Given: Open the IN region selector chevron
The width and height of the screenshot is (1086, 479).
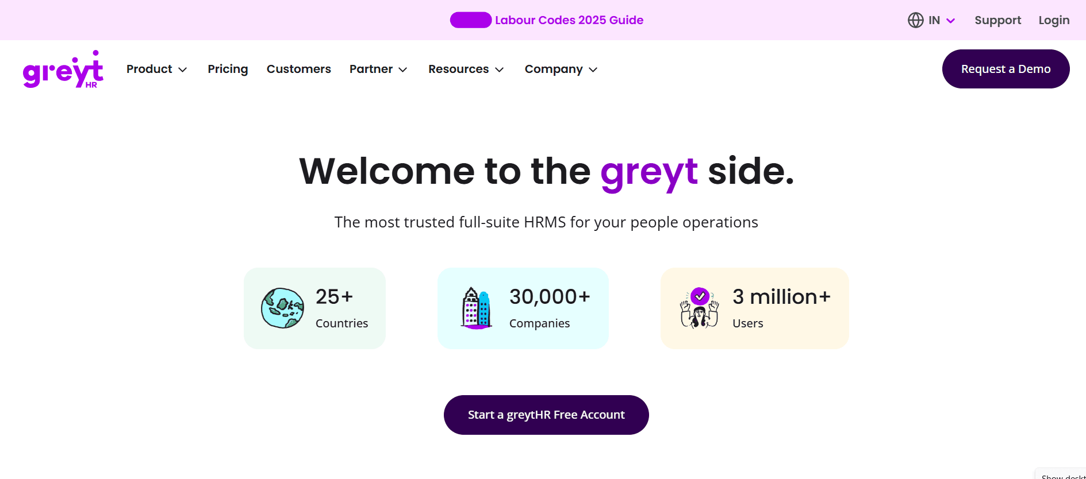Looking at the screenshot, I should pyautogui.click(x=951, y=21).
